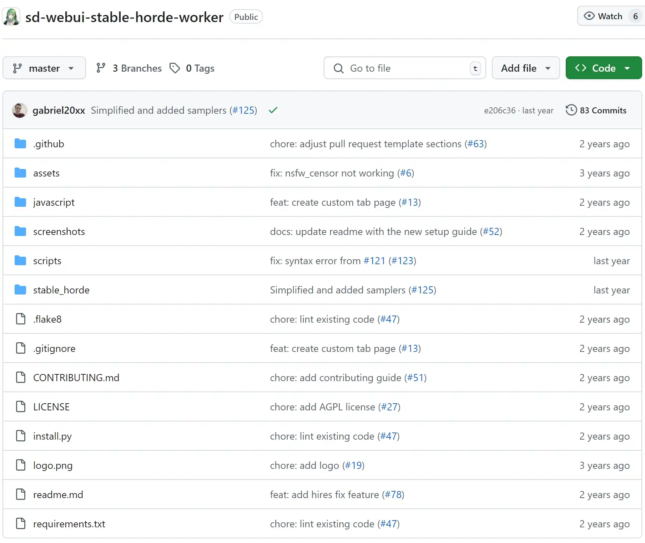Open the stable_horde folder name

(x=61, y=290)
